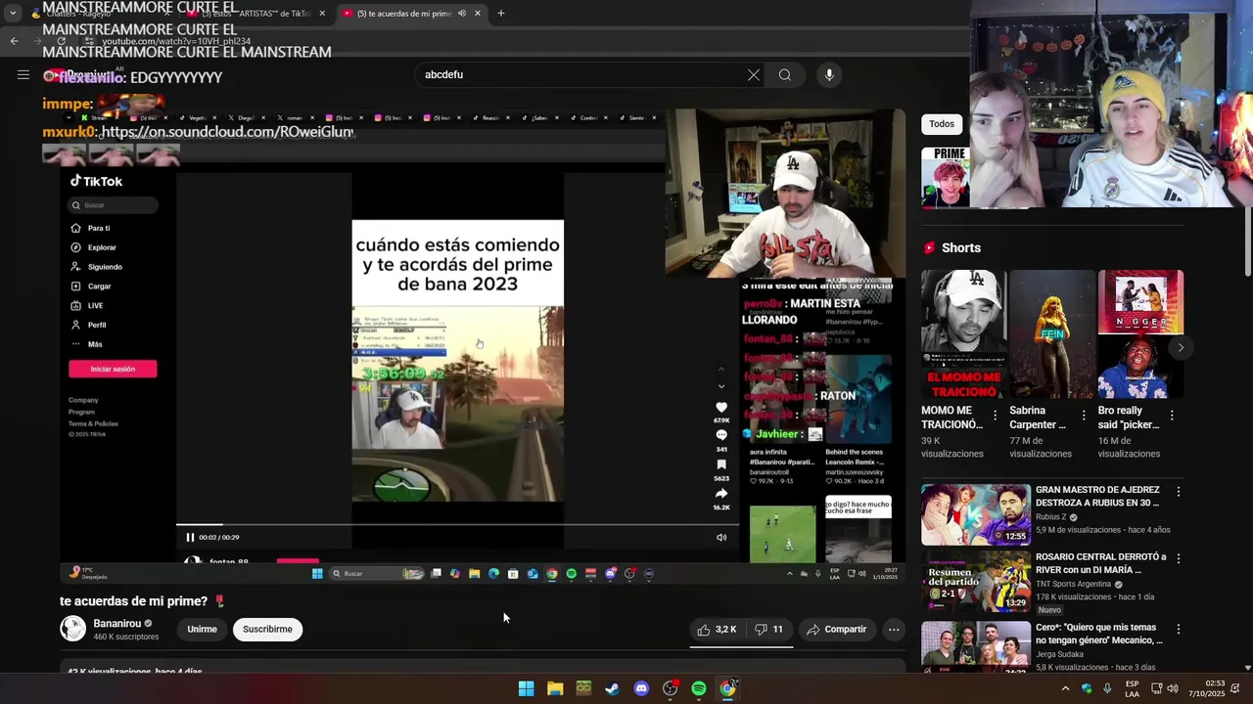Open Discord from the taskbar
The width and height of the screenshot is (1253, 704).
pos(641,688)
